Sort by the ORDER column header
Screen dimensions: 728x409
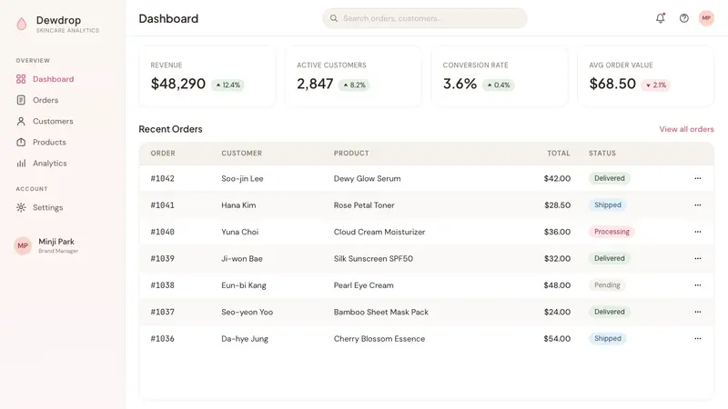(163, 153)
